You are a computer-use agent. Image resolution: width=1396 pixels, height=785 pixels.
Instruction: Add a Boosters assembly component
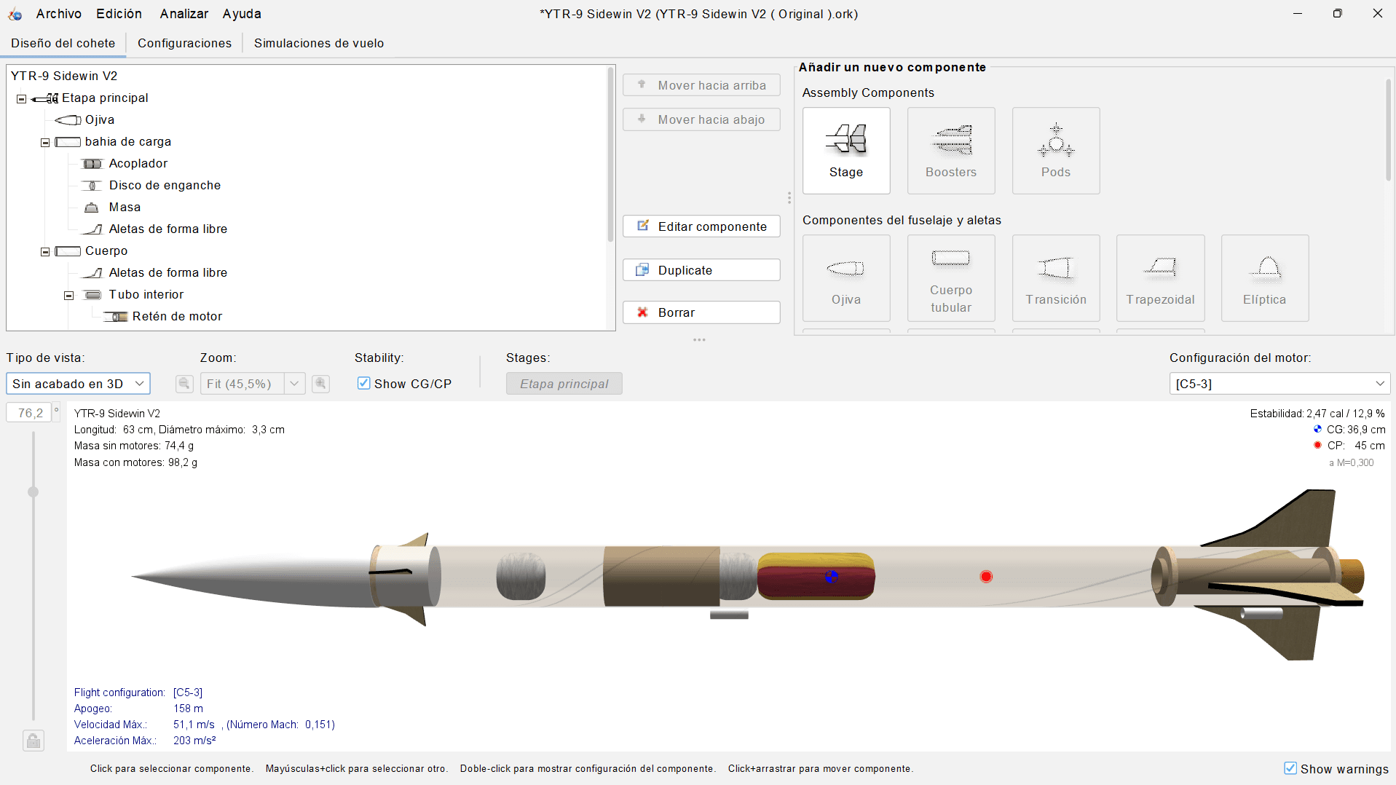coord(951,151)
